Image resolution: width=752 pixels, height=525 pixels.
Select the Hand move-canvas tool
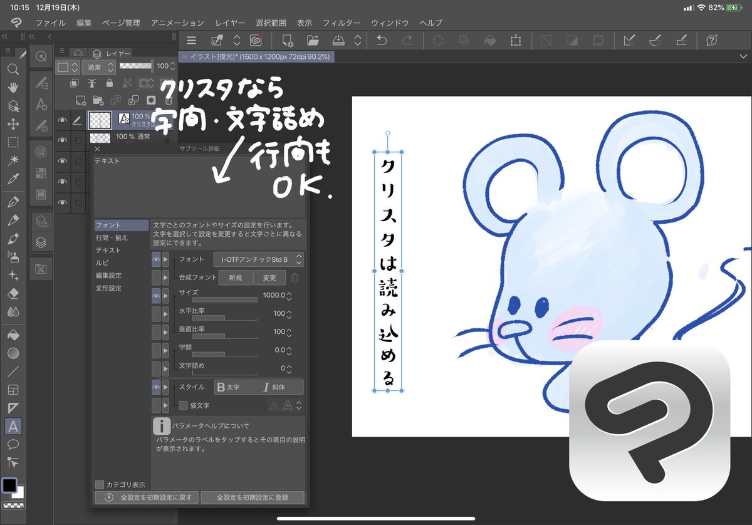point(13,88)
